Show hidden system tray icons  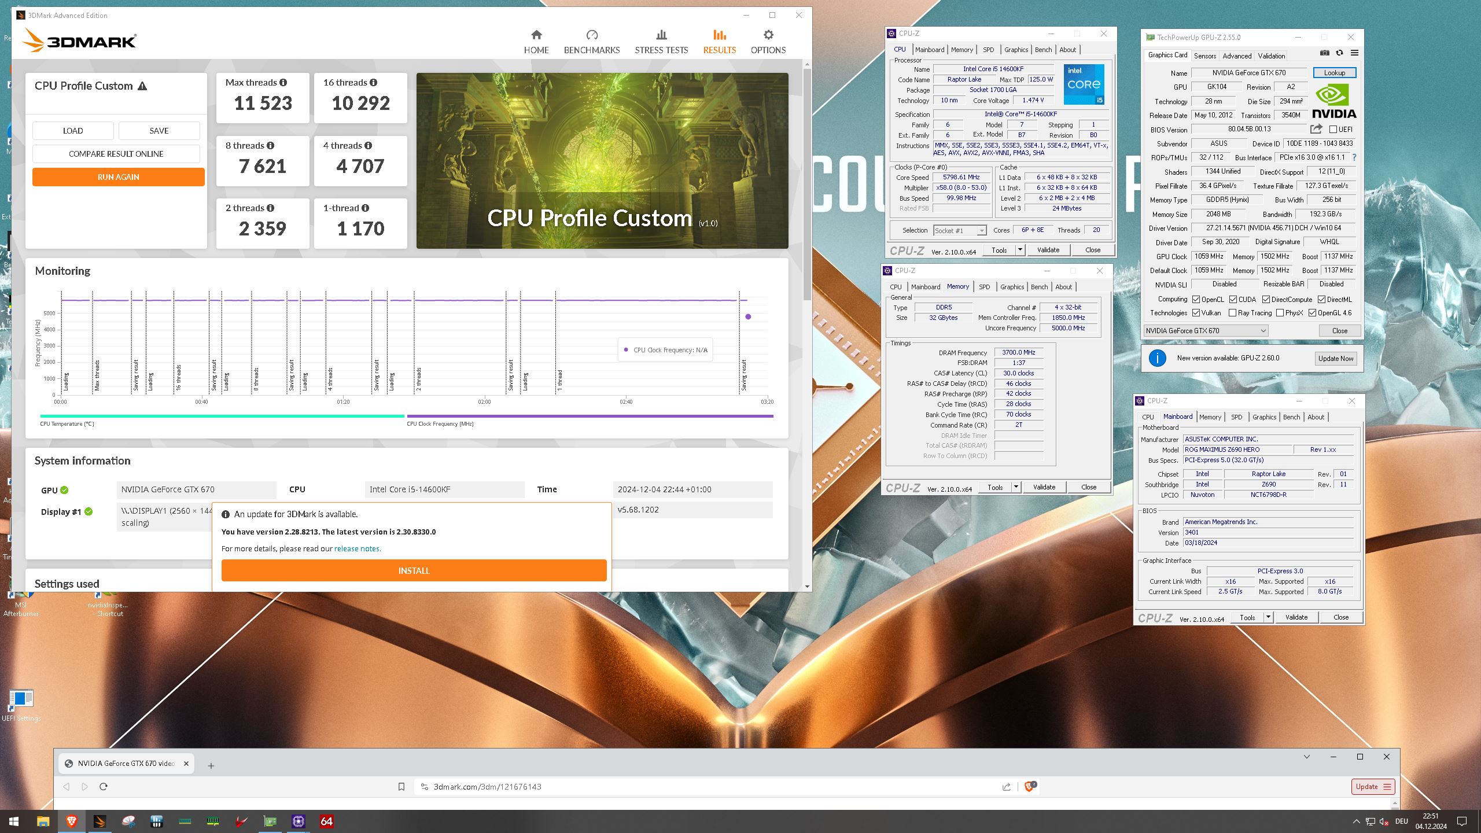click(x=1356, y=821)
